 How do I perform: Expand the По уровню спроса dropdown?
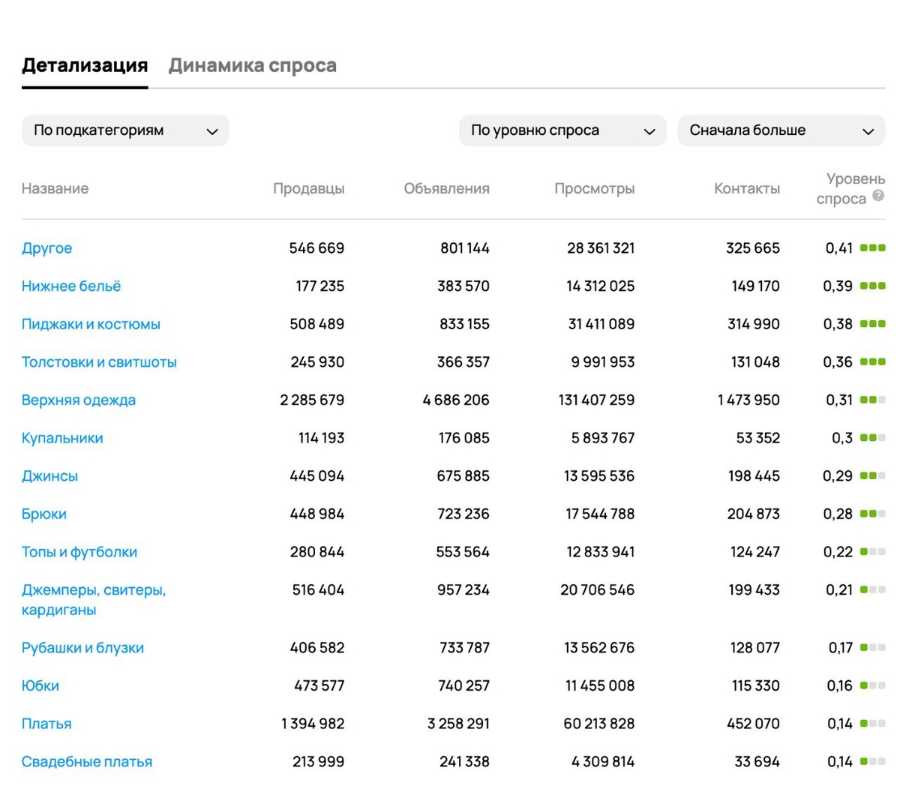[562, 130]
